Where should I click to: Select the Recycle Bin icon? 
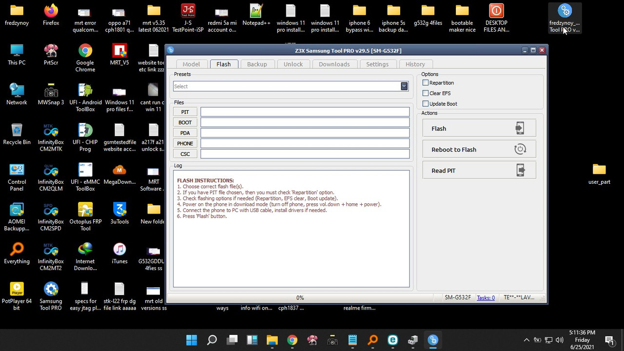tap(17, 134)
